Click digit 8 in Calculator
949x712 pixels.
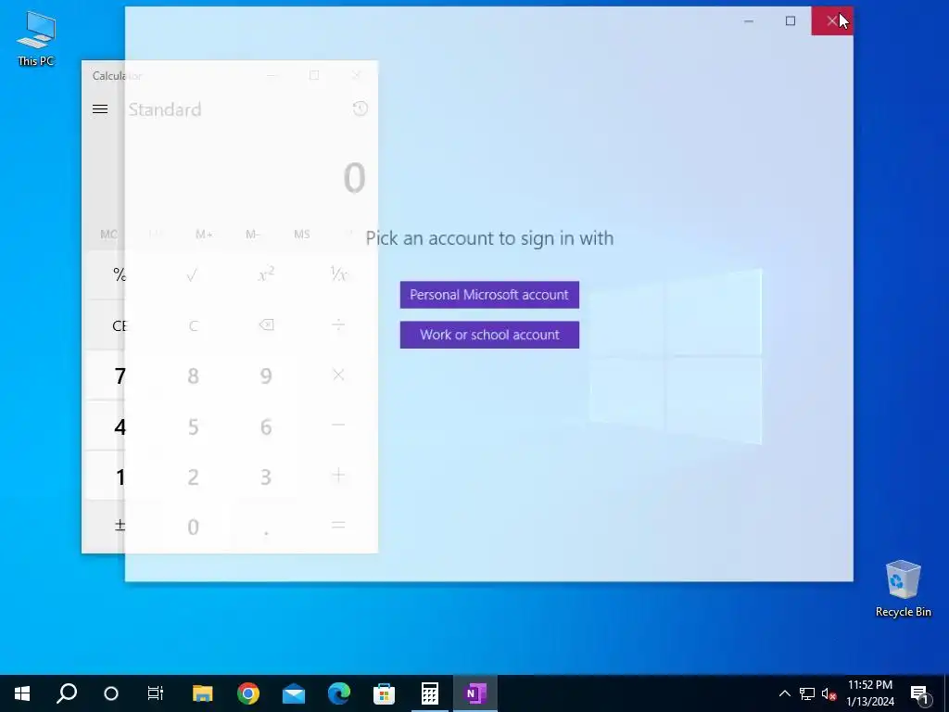pyautogui.click(x=193, y=375)
